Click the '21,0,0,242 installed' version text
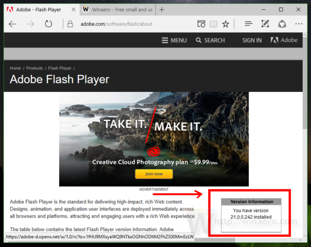311x247 pixels. (251, 217)
